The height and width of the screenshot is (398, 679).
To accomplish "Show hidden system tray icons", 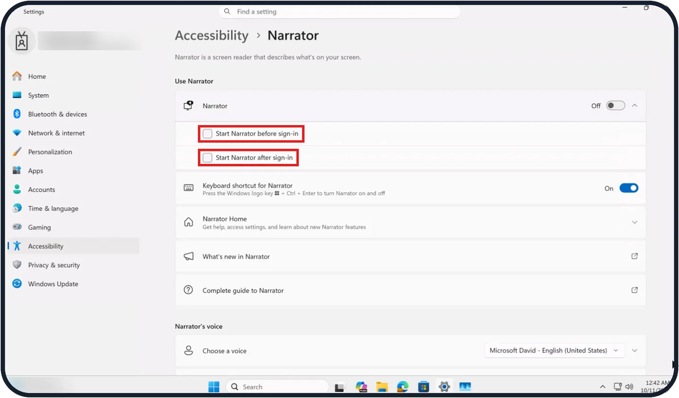I will tap(602, 387).
